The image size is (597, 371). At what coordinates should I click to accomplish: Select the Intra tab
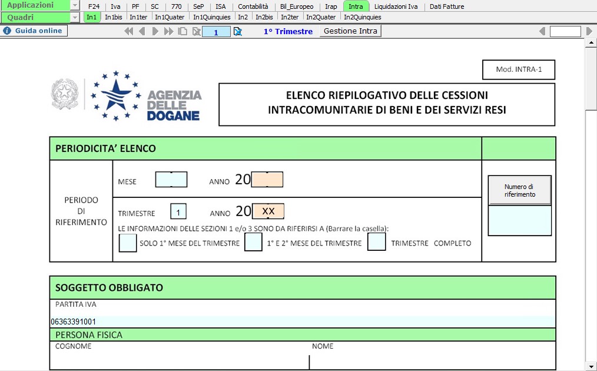356,6
